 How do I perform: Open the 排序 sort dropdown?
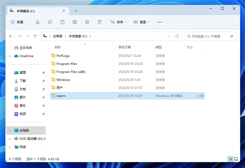click(x=118, y=22)
